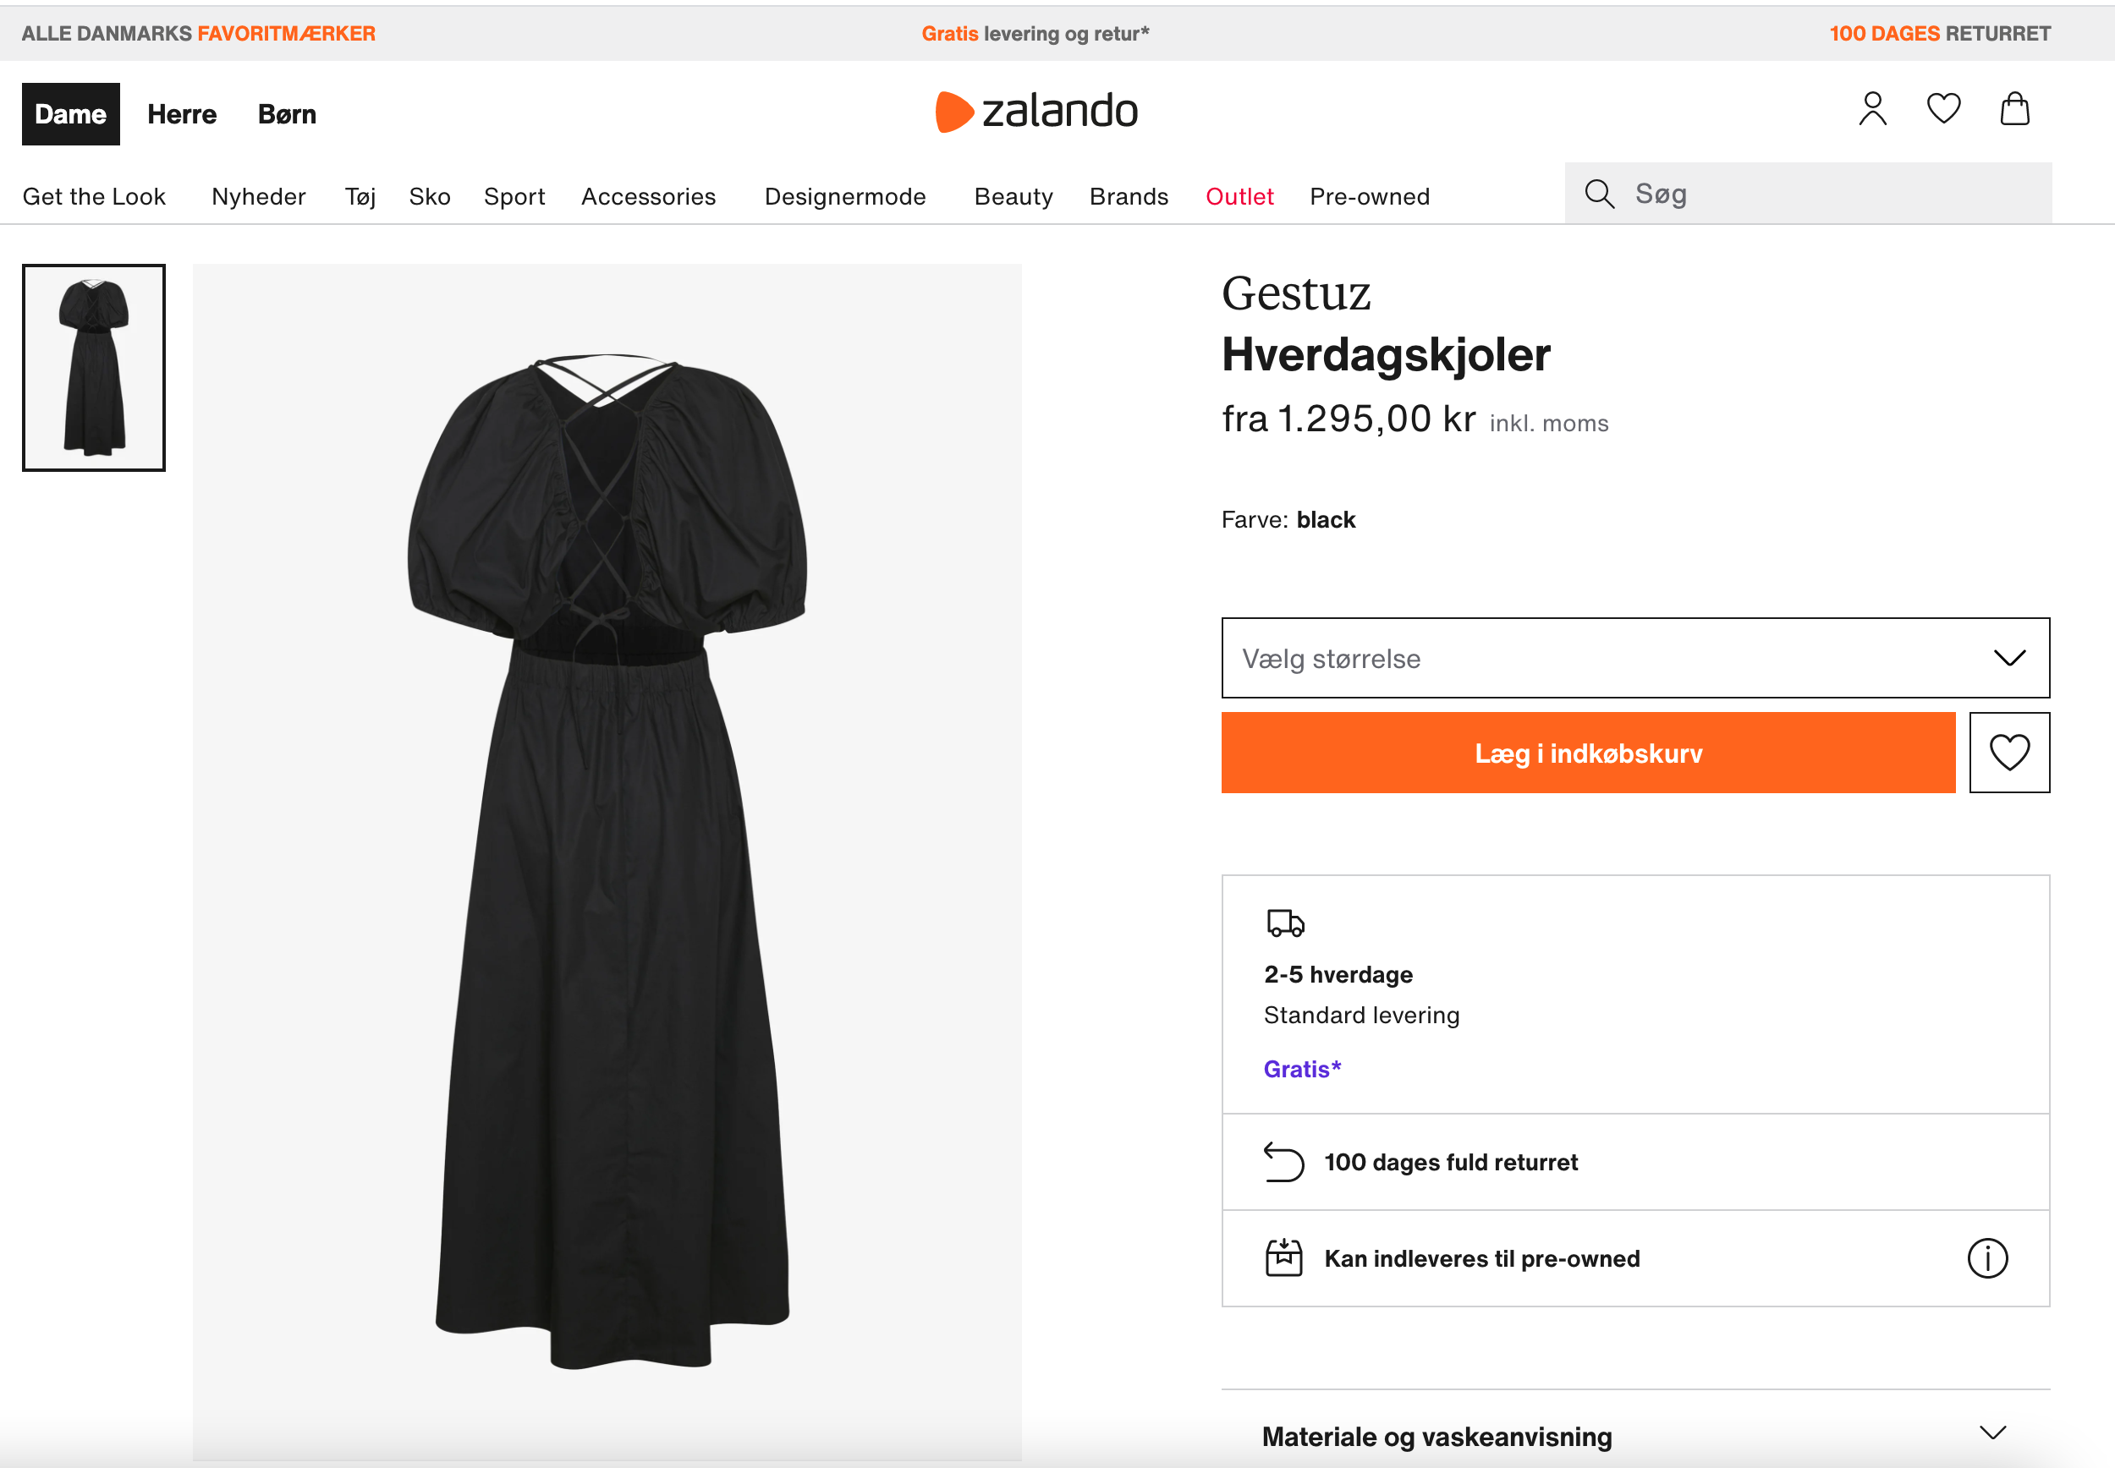
Task: Open the Outlet menu item
Action: (1239, 197)
